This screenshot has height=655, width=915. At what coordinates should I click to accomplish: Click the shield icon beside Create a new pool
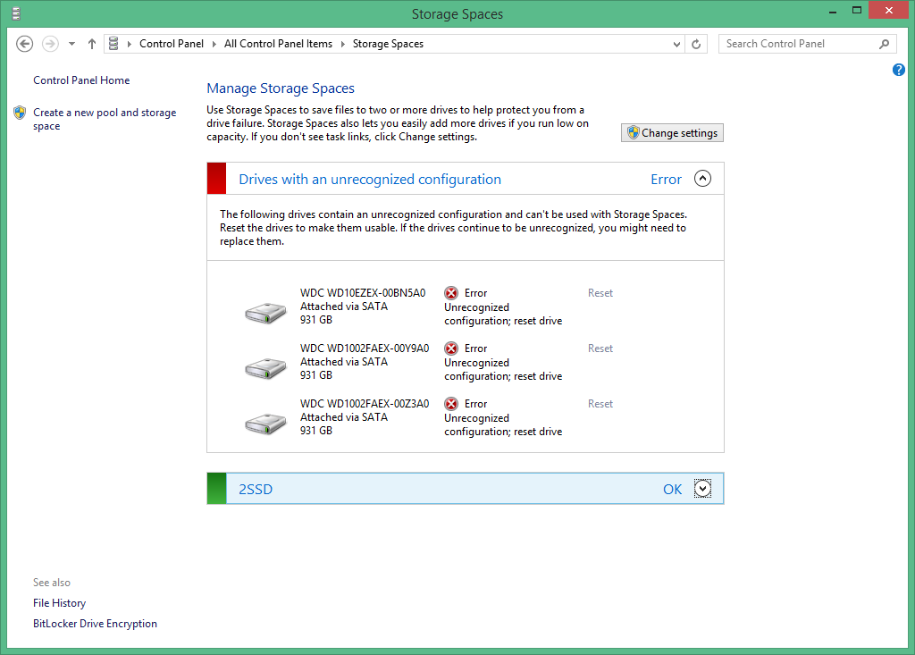[x=20, y=112]
